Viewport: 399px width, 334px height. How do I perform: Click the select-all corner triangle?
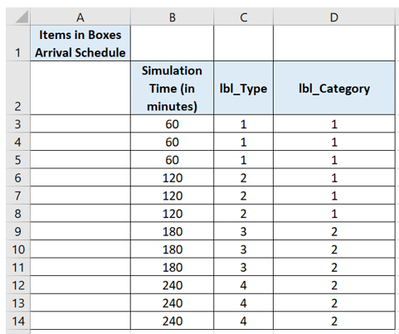tap(22, 17)
